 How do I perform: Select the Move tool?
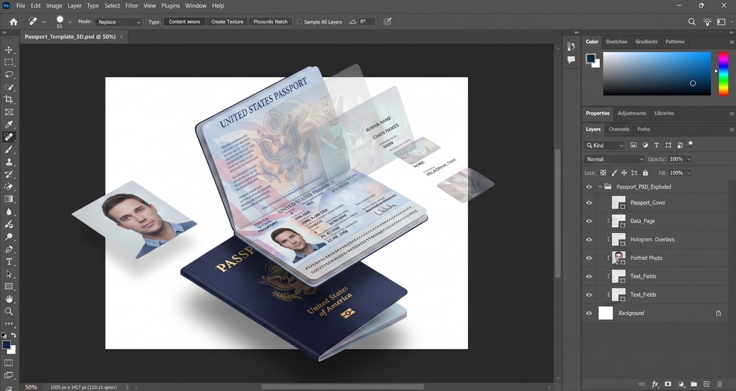pos(9,50)
